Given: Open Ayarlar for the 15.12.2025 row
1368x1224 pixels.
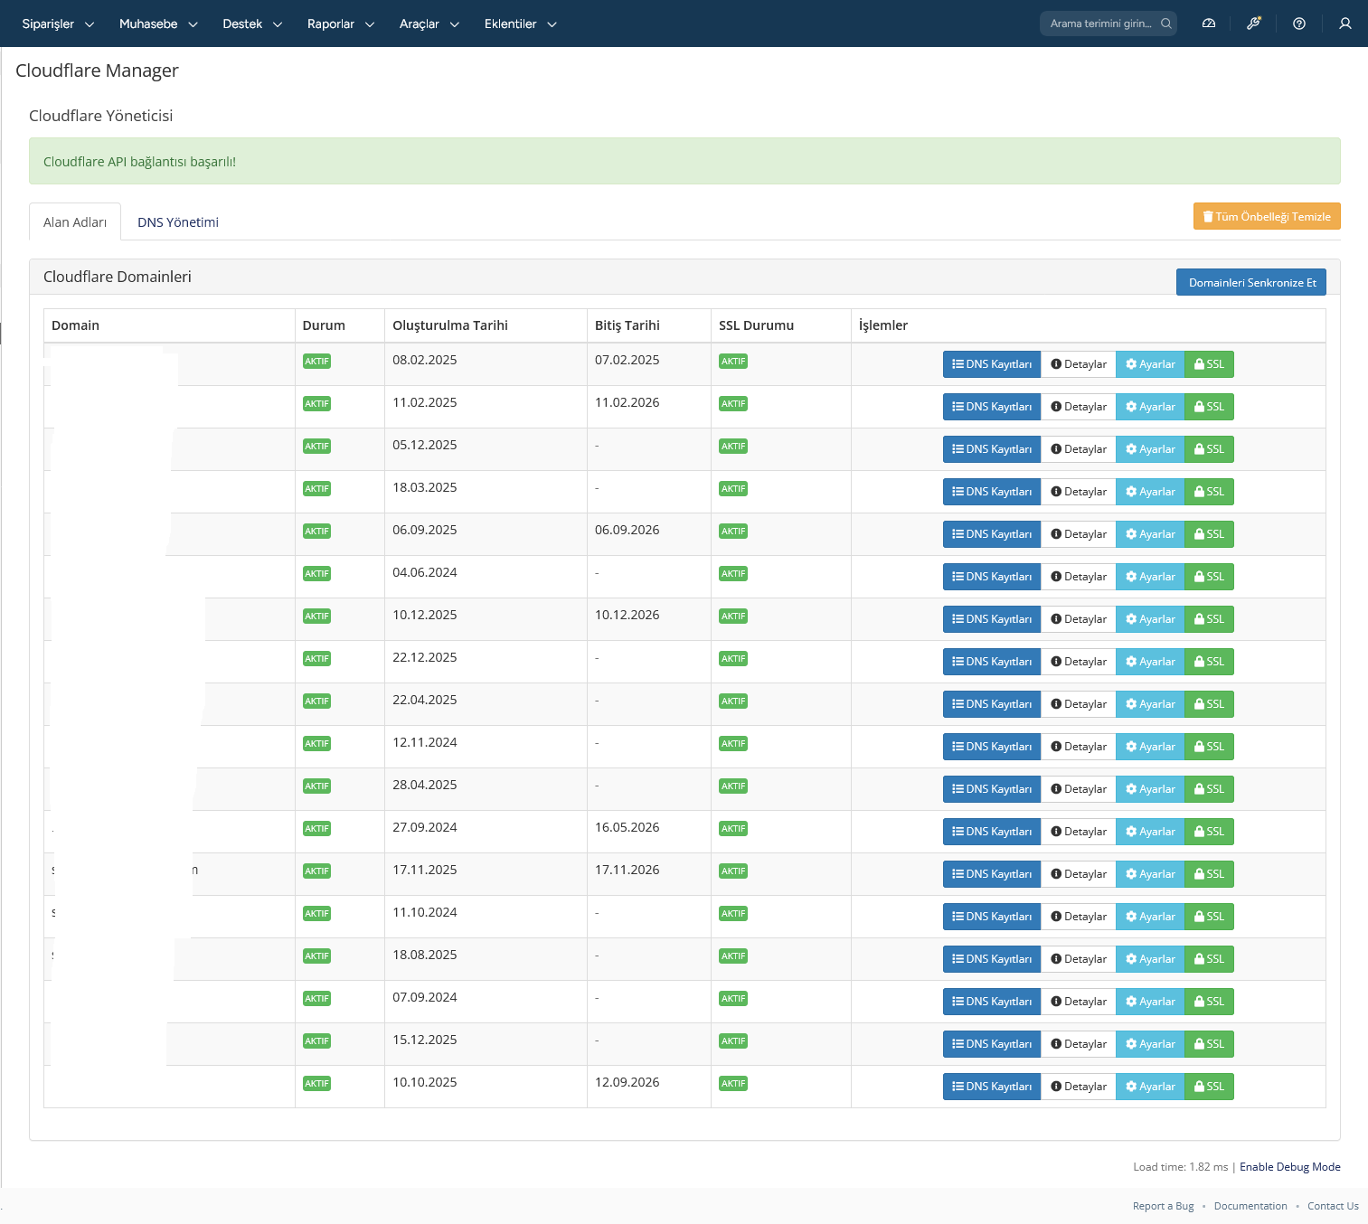Looking at the screenshot, I should (x=1150, y=1044).
